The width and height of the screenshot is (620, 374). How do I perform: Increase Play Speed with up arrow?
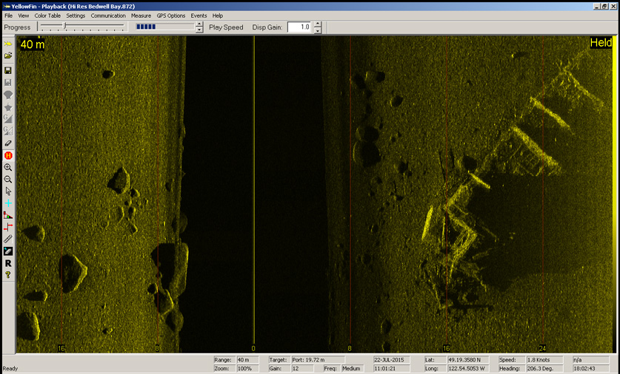[x=199, y=24]
